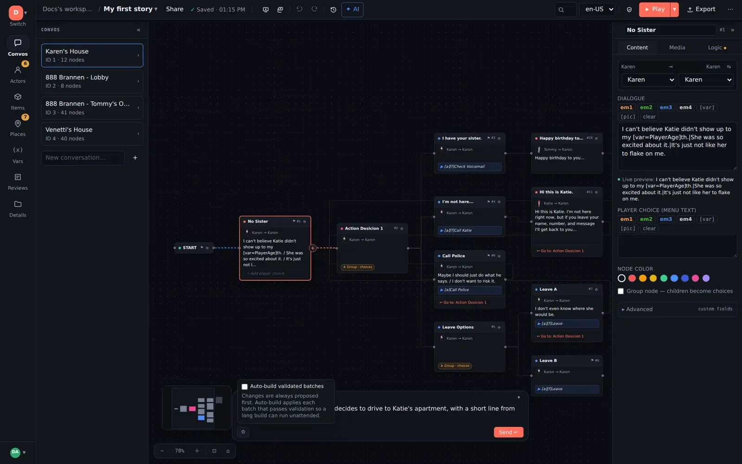Swap speaker and listener actors
The width and height of the screenshot is (742, 464).
click(729, 67)
